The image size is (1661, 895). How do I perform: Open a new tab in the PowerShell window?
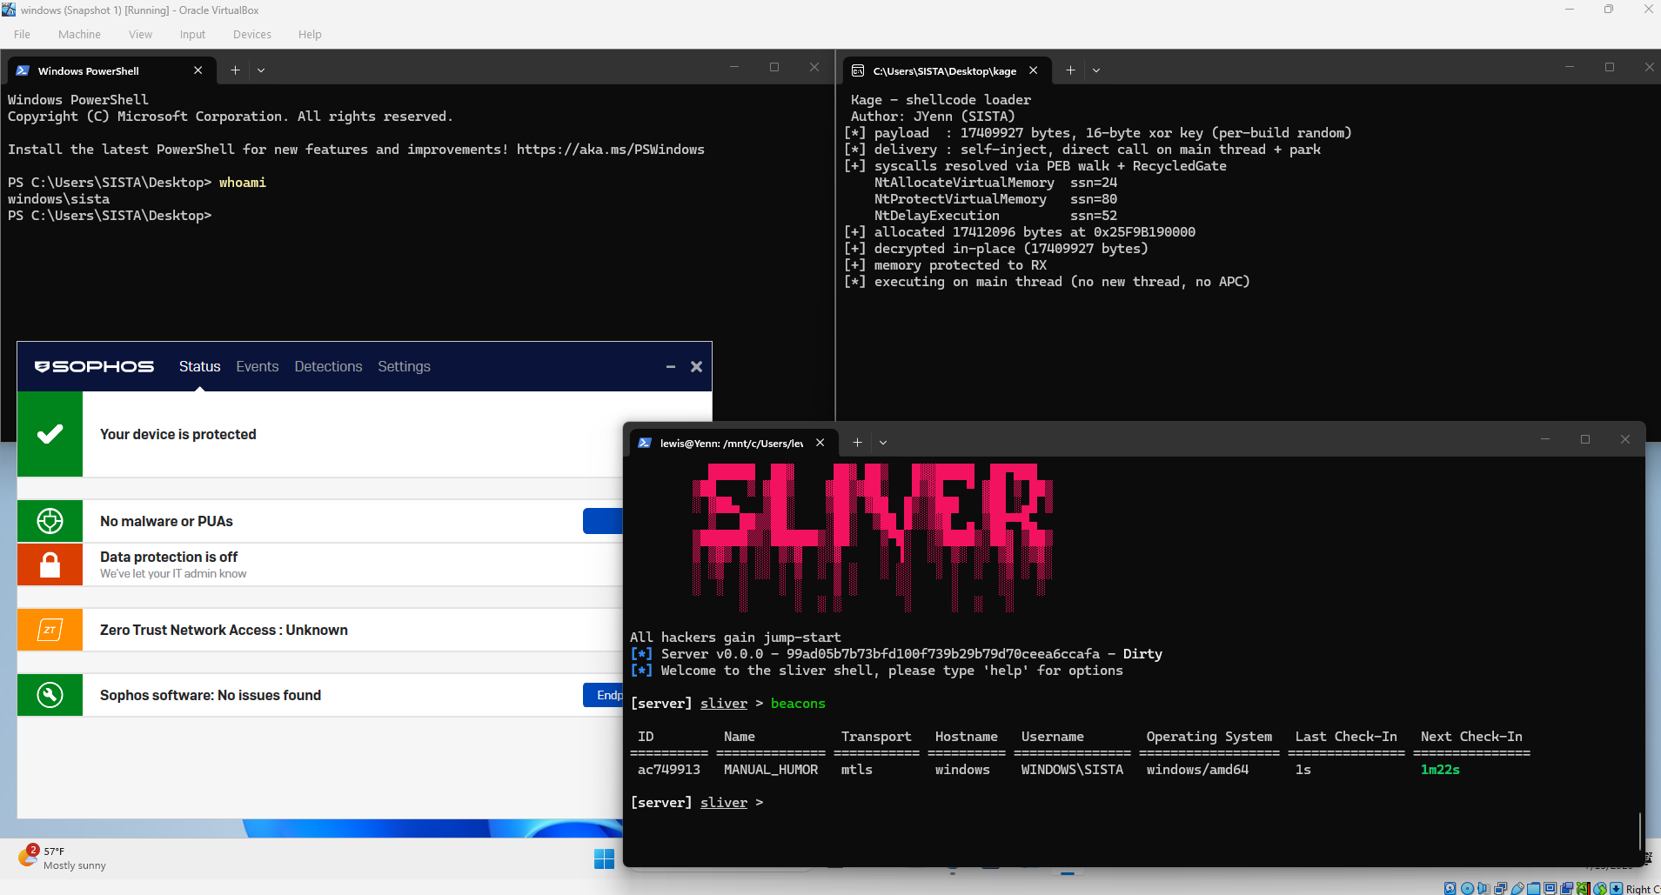[235, 70]
